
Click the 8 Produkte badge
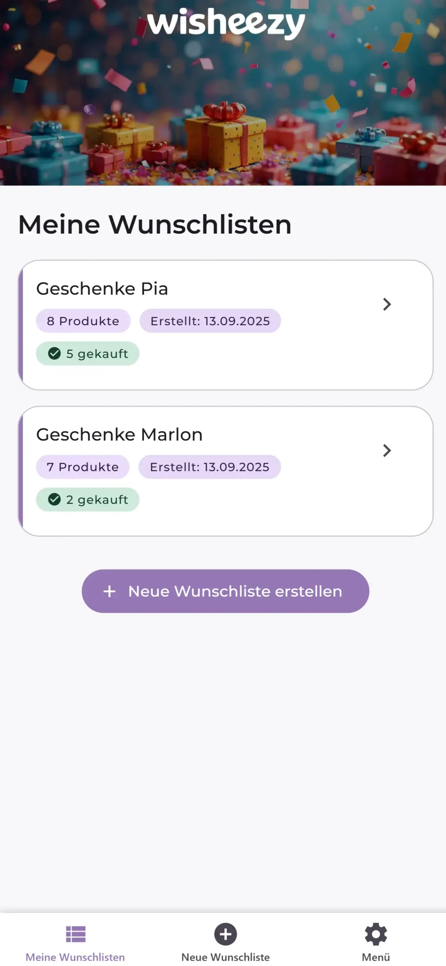point(83,321)
